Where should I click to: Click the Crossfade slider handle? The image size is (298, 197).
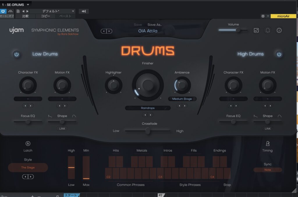pyautogui.click(x=148, y=131)
